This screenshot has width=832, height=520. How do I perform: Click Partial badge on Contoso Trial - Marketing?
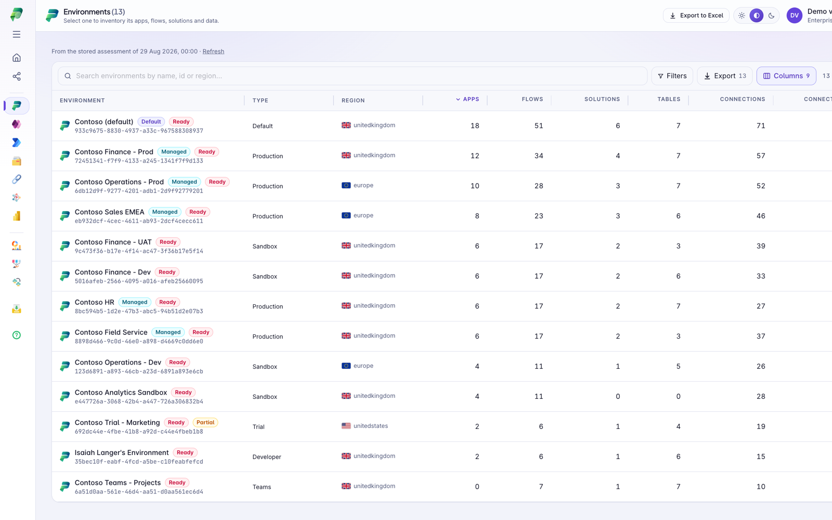tap(205, 423)
